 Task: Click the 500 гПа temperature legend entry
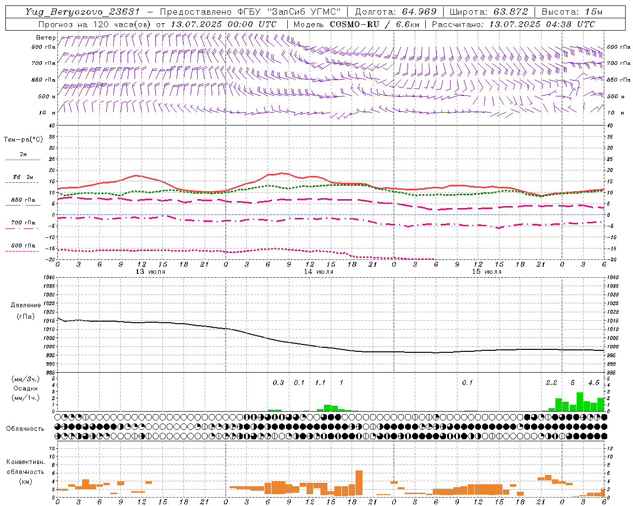(x=23, y=246)
